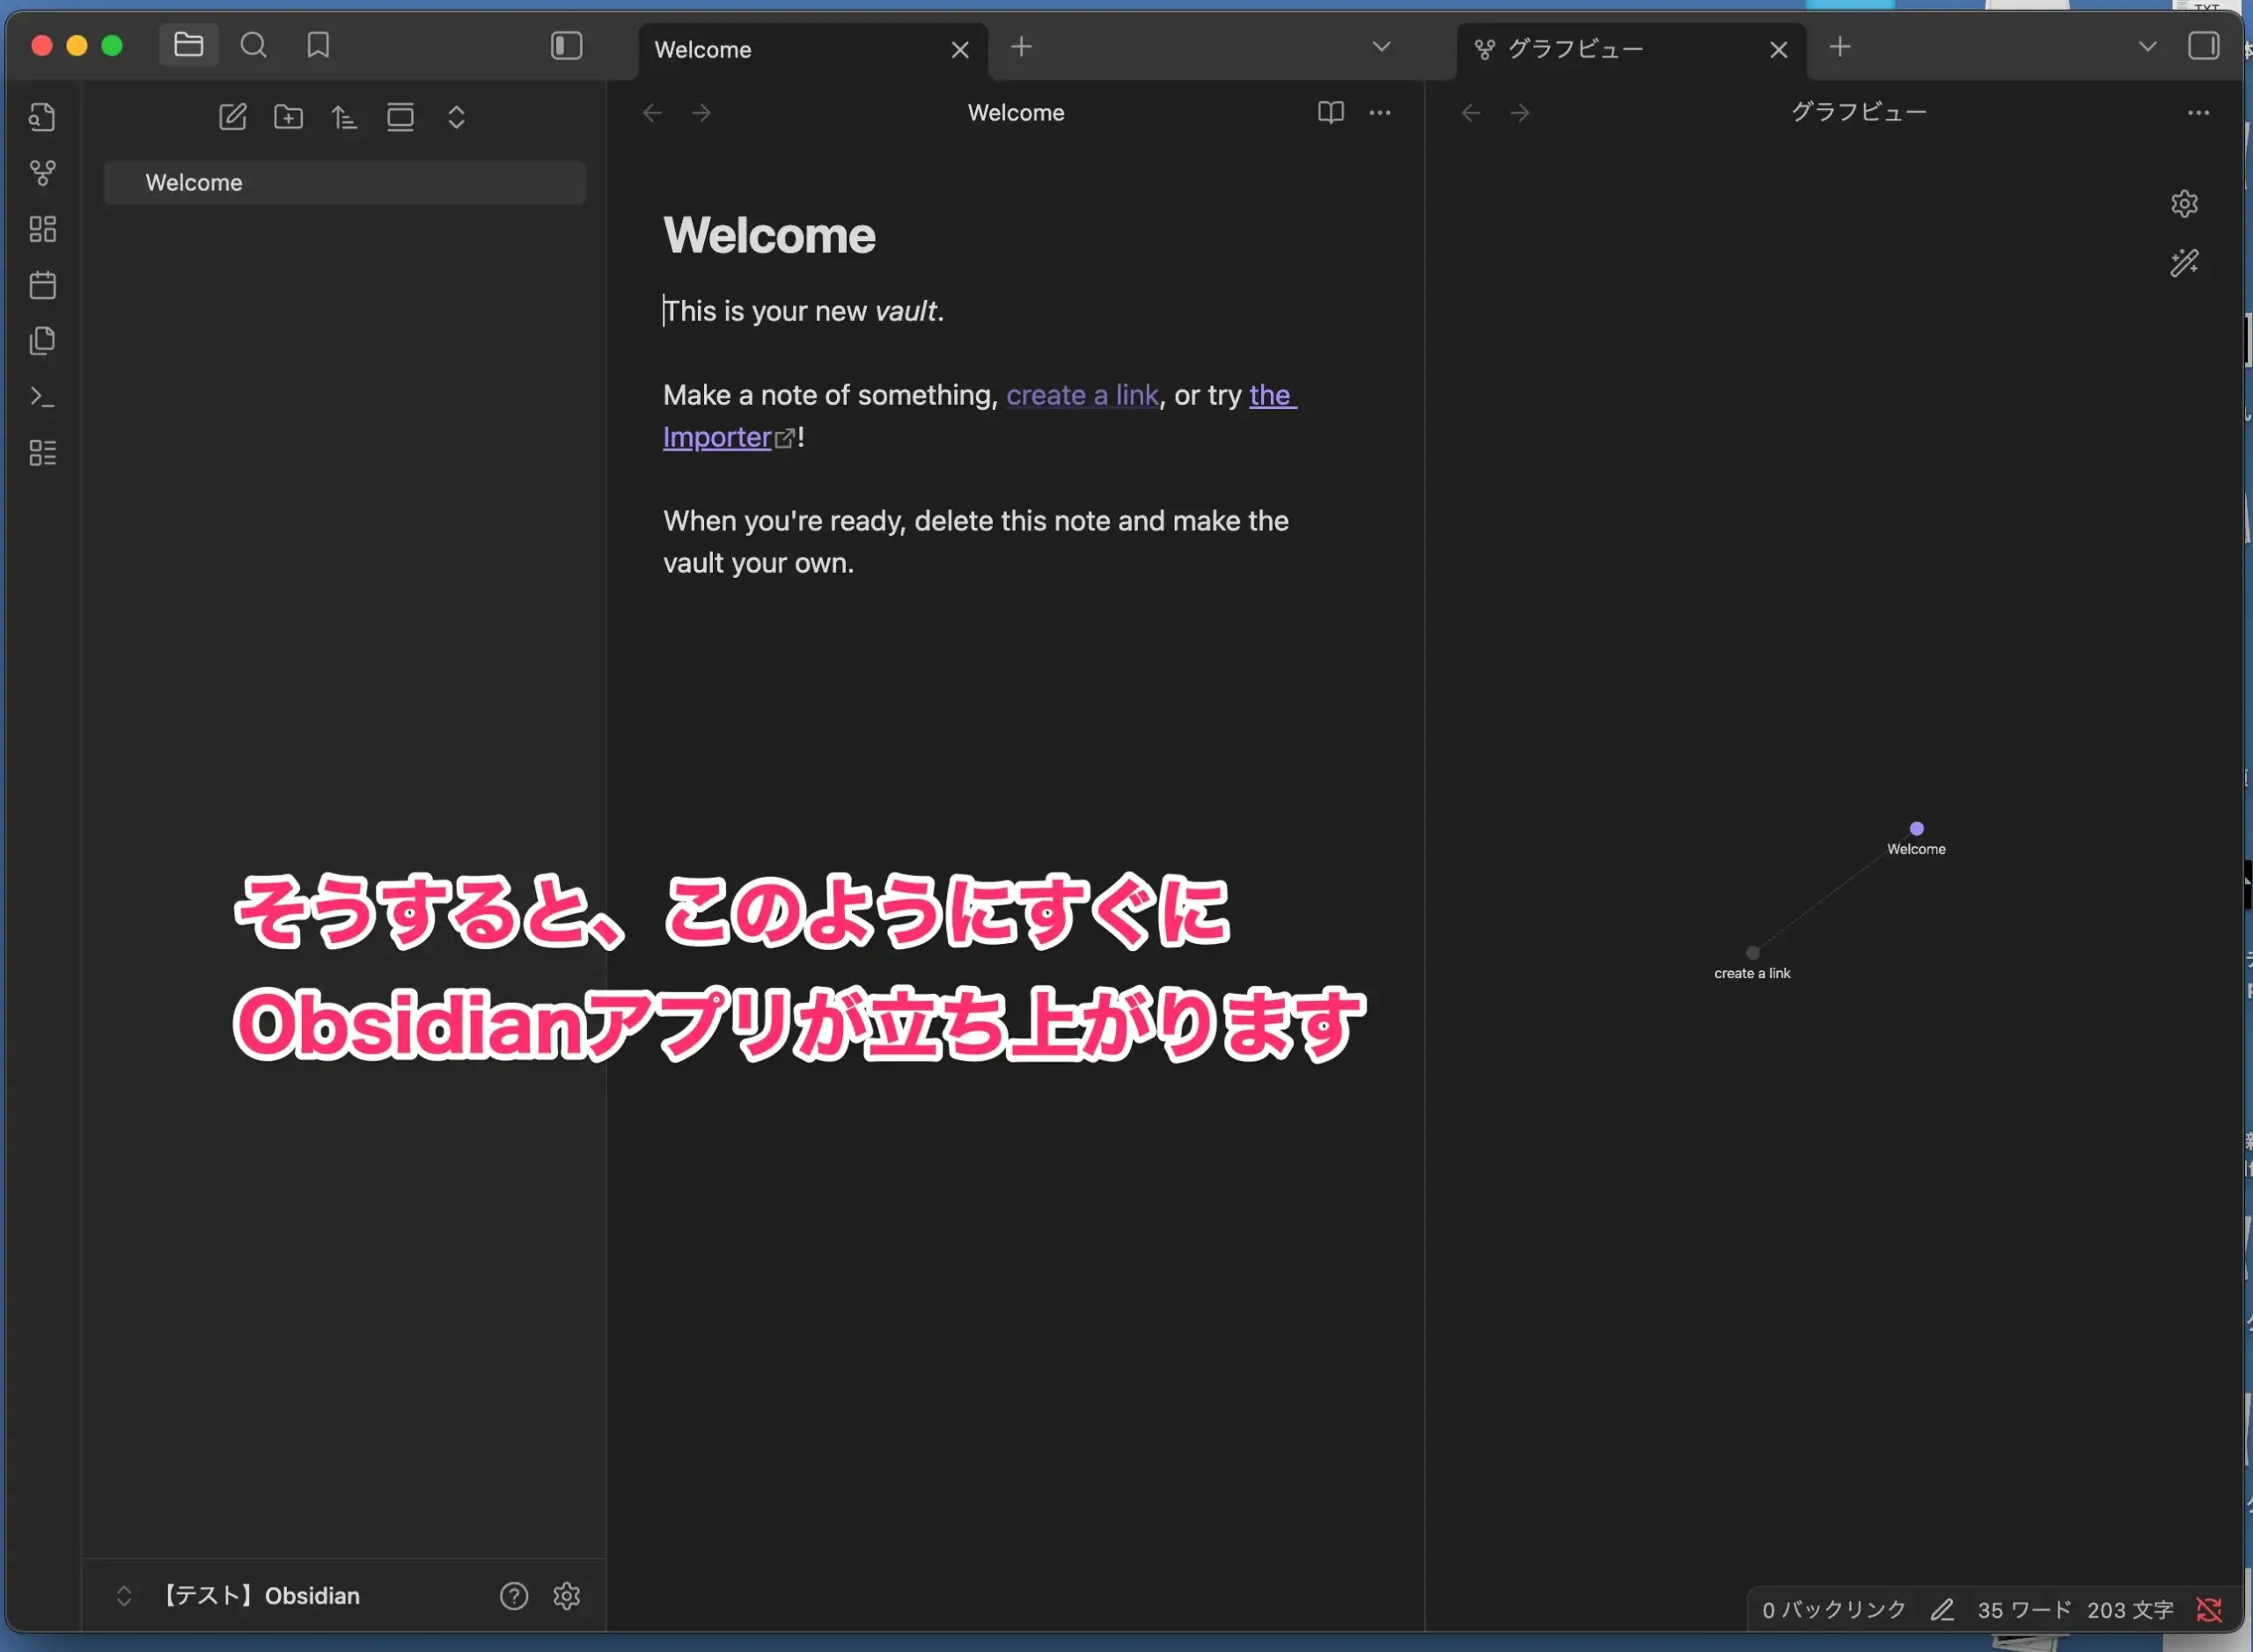The width and height of the screenshot is (2253, 1652).
Task: Click the Welcome node in the graph
Action: click(x=1916, y=828)
